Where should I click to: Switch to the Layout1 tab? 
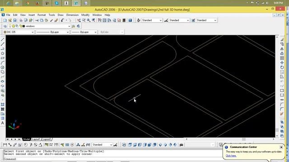pyautogui.click(x=36, y=139)
